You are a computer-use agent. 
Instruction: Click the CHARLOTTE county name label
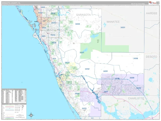click(x=136, y=98)
